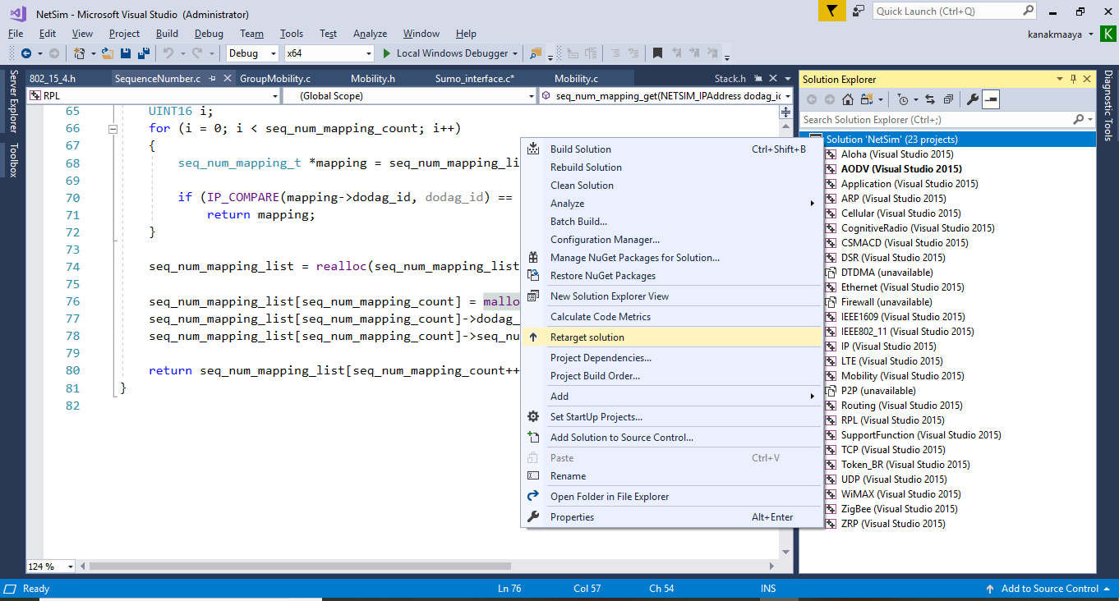Click the editor window split handle

coord(785,112)
